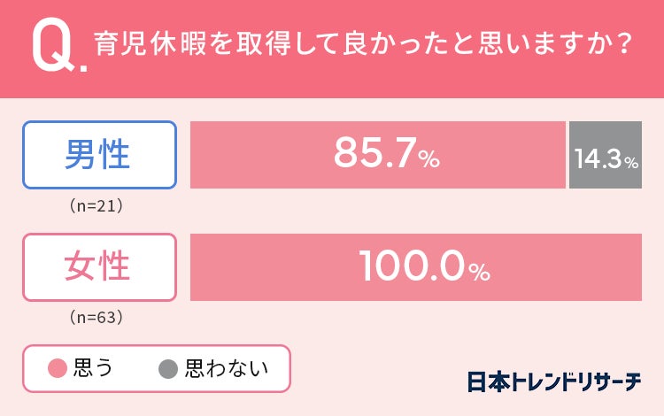Viewport: 664px width, 416px height.
Task: Click the pink legend dot for 思う
Action: coord(58,368)
